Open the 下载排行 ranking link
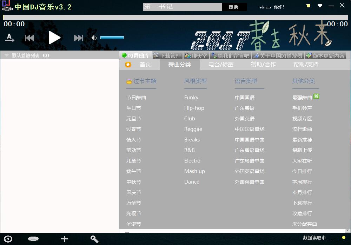Screen dimensions: 351x245 [302, 203]
